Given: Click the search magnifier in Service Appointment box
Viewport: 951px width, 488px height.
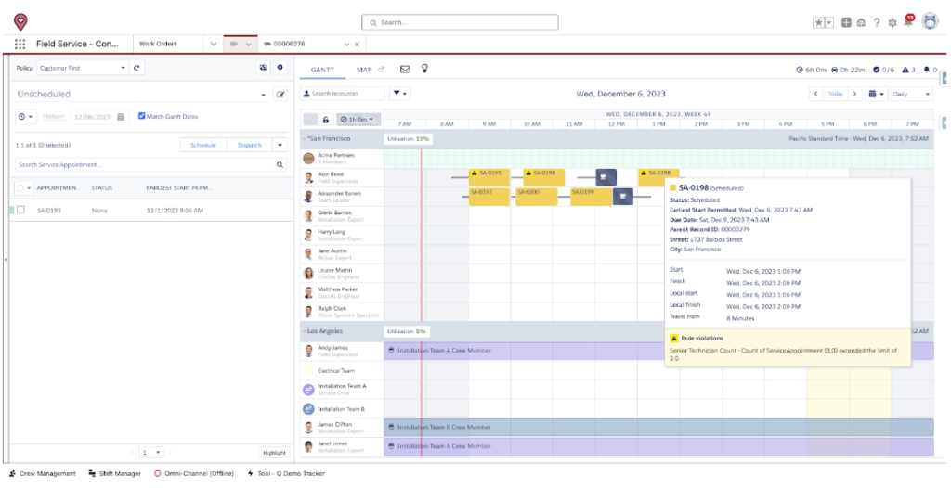Looking at the screenshot, I should pos(280,164).
